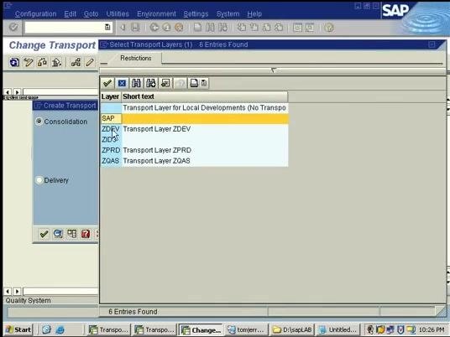The image size is (450, 337).
Task: Select Transport Layer for Local Developments row
Action: pos(194,108)
